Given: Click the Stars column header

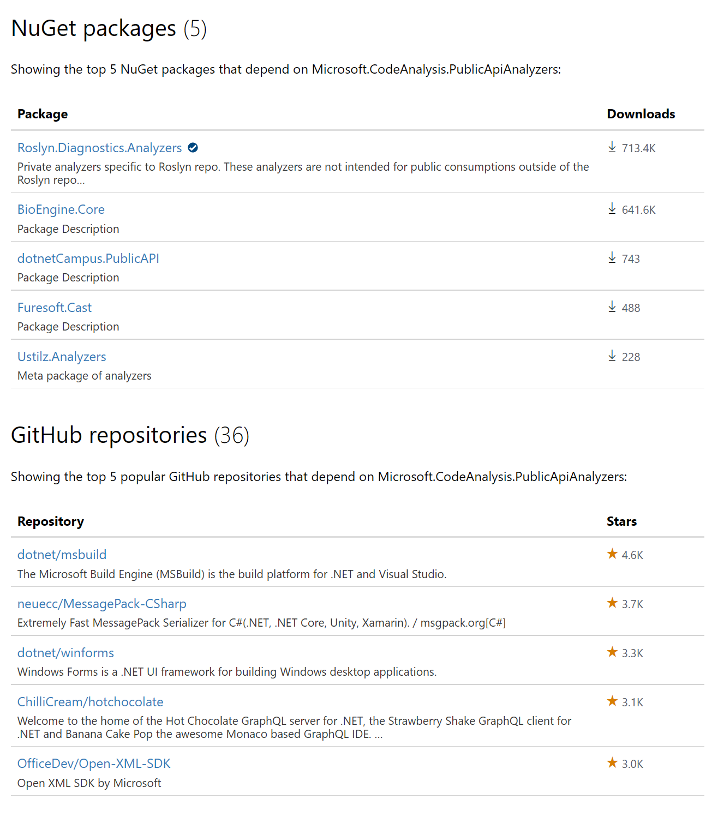Looking at the screenshot, I should [621, 521].
